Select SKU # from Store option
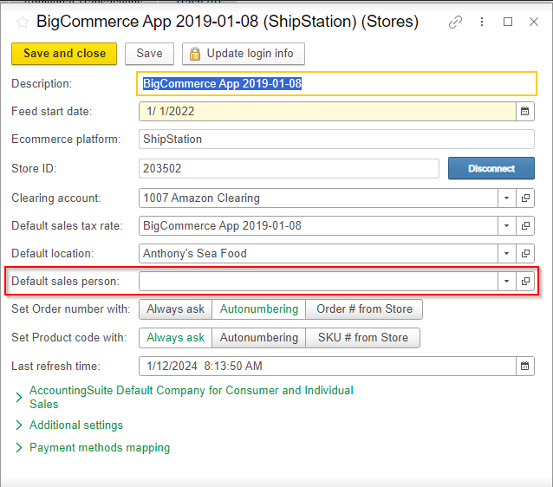This screenshot has width=553, height=487. coord(362,338)
